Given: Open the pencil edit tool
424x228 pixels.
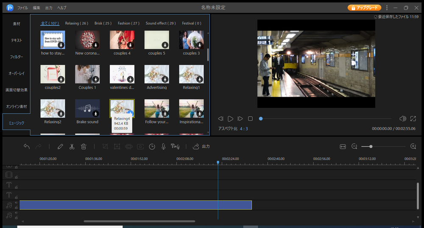Looking at the screenshot, I should [60, 146].
